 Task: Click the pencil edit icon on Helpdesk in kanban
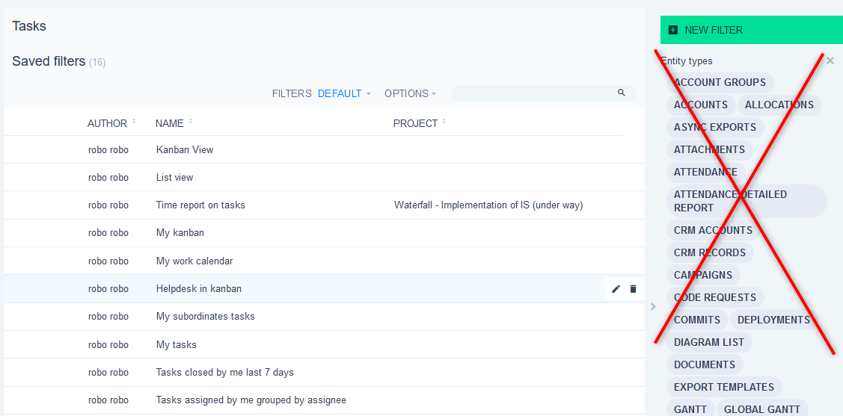coord(616,289)
